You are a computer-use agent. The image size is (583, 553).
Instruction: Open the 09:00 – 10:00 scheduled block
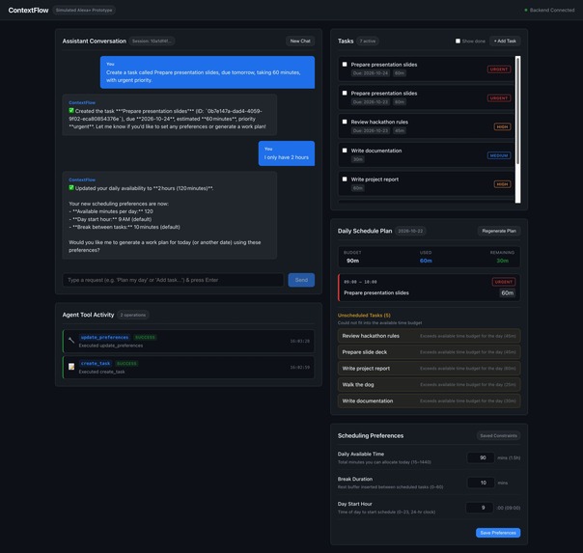coord(430,288)
